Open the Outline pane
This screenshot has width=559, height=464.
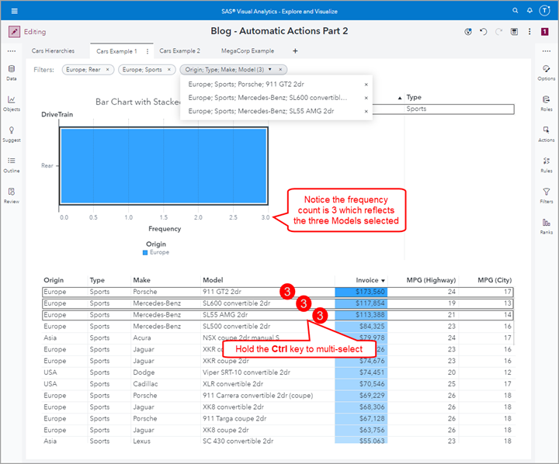[x=12, y=164]
